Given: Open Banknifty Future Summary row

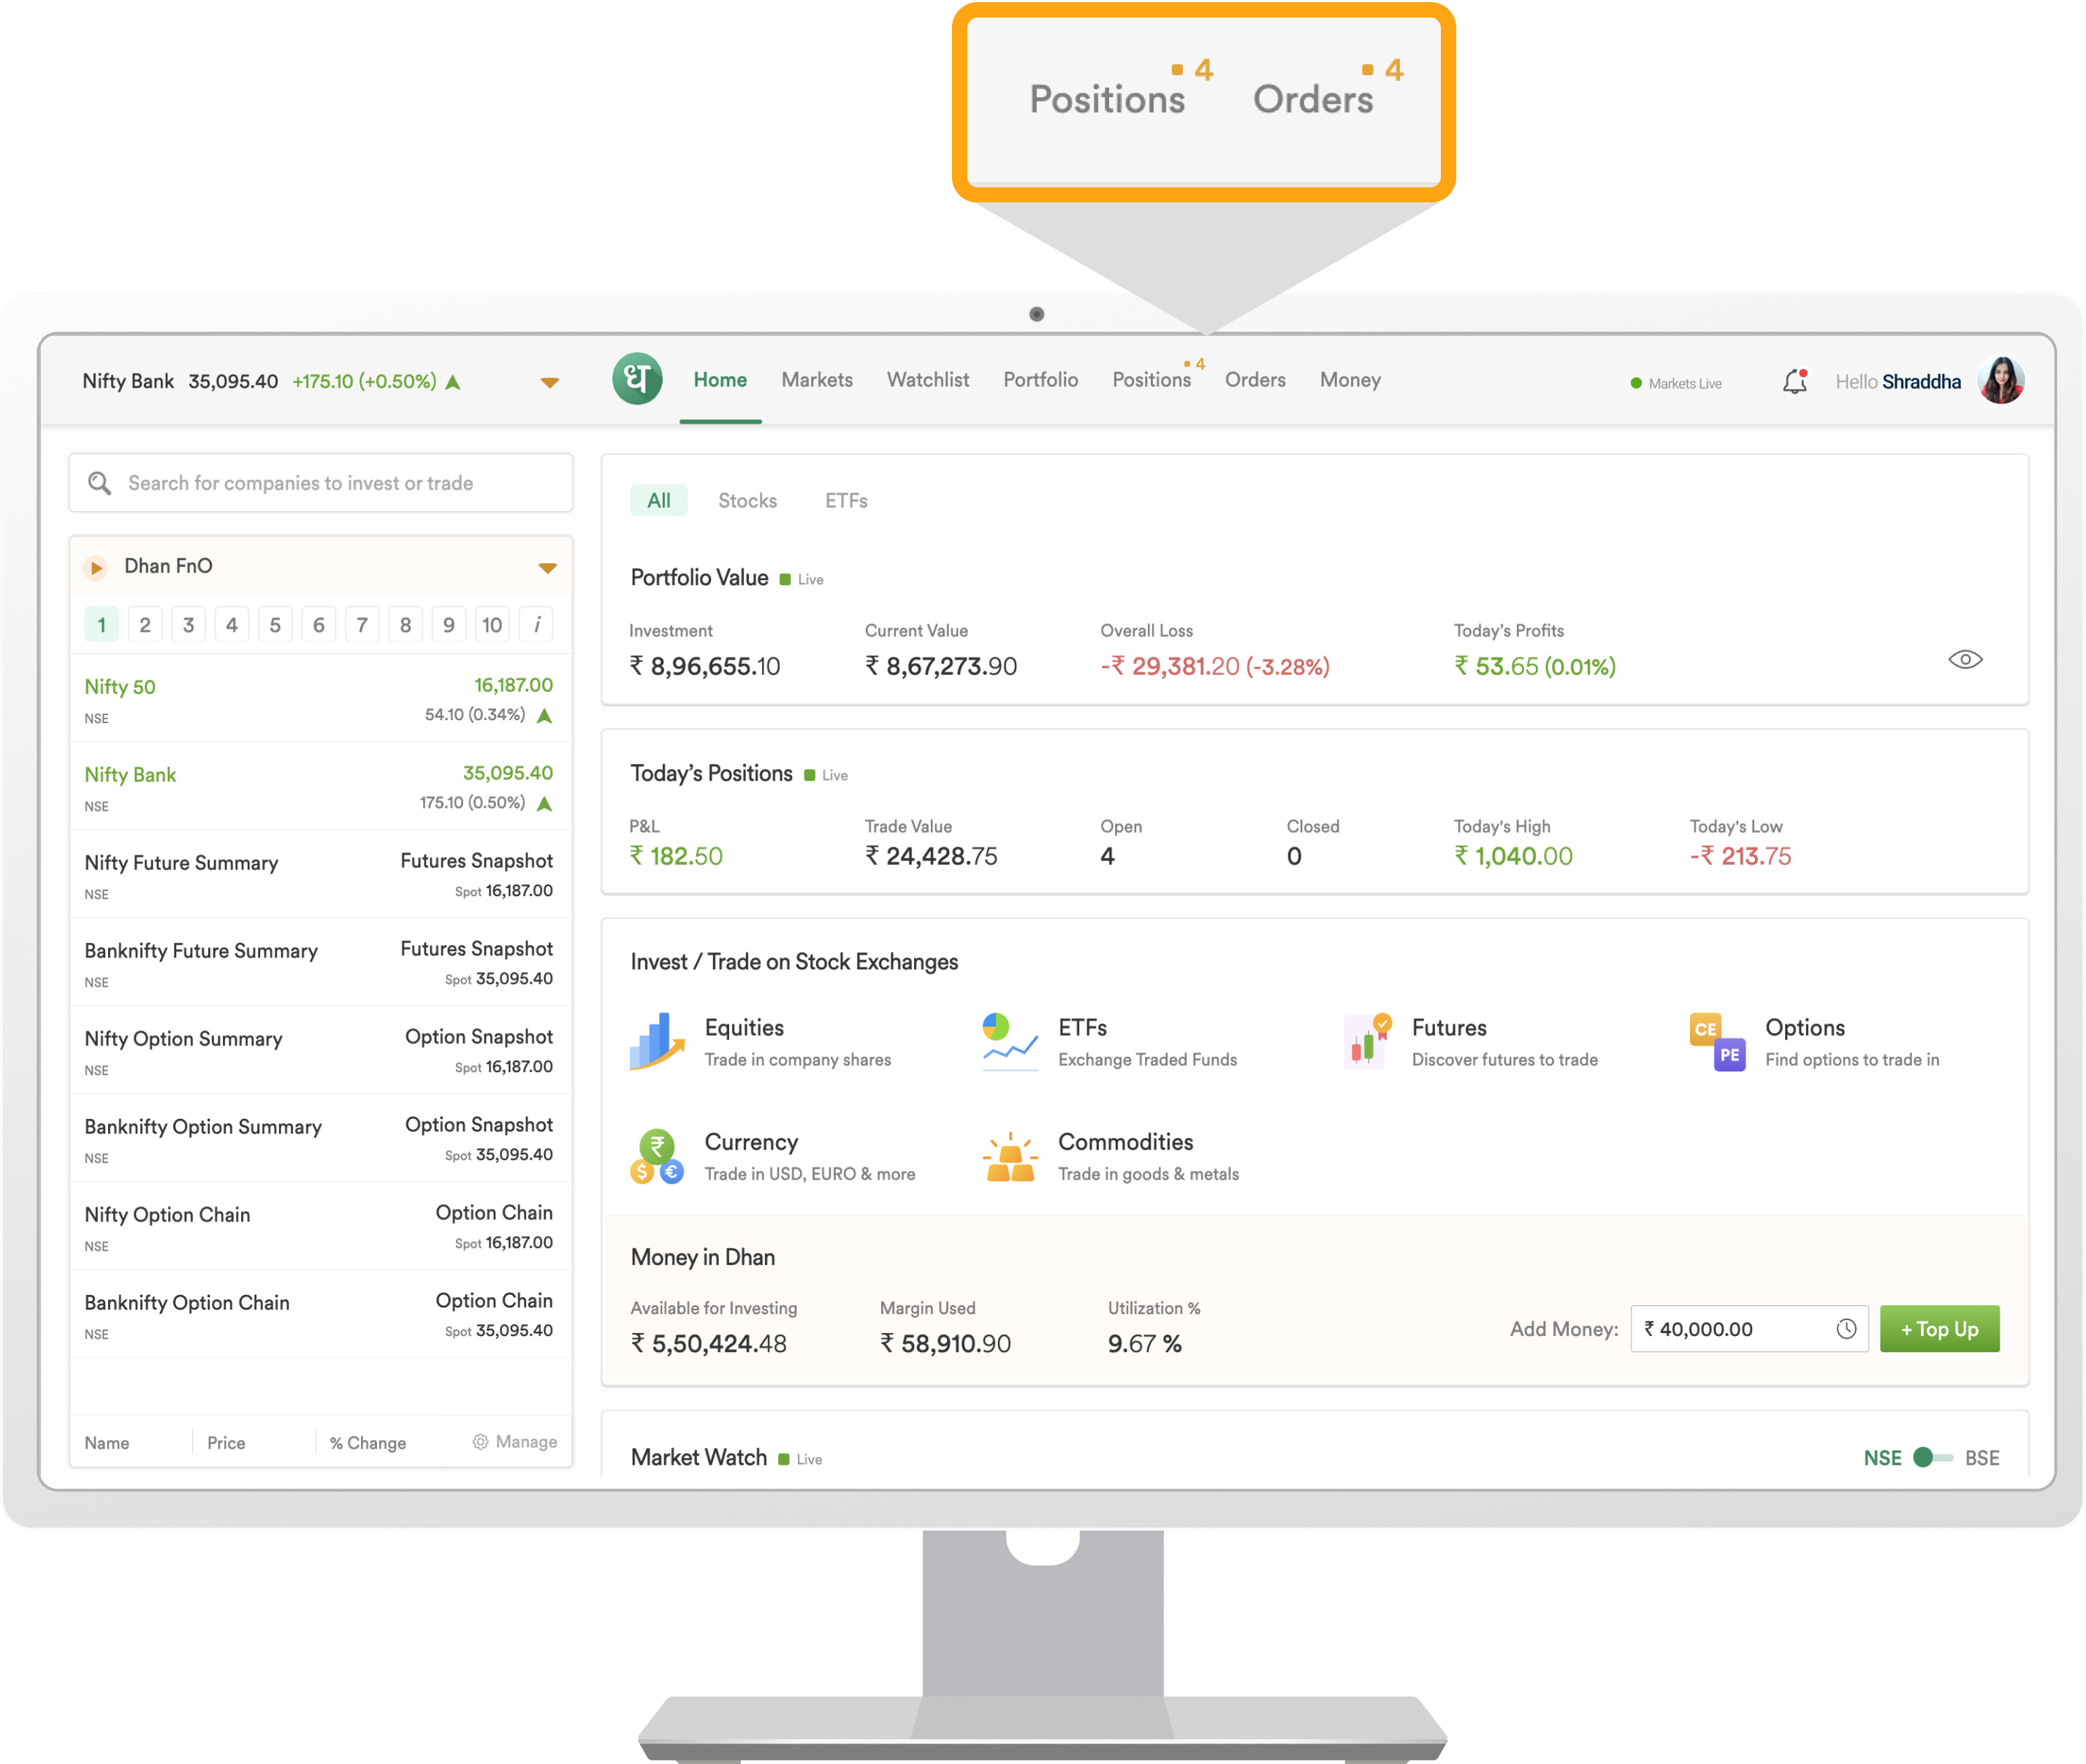Looking at the screenshot, I should (321, 963).
